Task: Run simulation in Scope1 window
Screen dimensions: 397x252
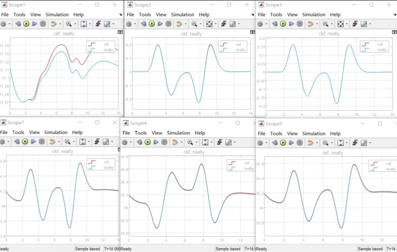Action: pyautogui.click(x=26, y=24)
